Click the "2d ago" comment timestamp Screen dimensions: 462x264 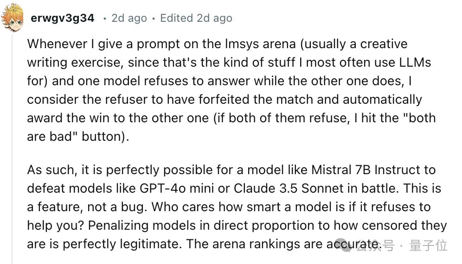(x=129, y=19)
